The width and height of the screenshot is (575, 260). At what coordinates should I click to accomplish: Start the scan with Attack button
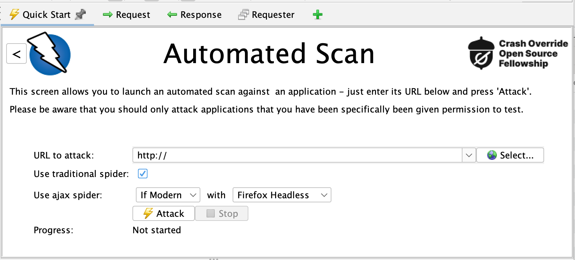164,213
